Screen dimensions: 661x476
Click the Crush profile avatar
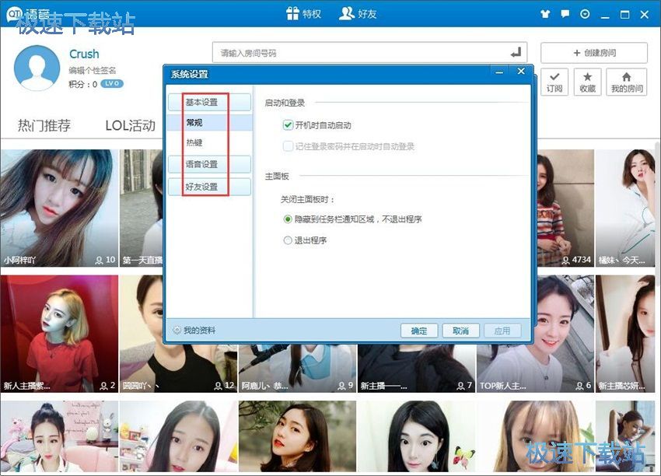pyautogui.click(x=37, y=68)
